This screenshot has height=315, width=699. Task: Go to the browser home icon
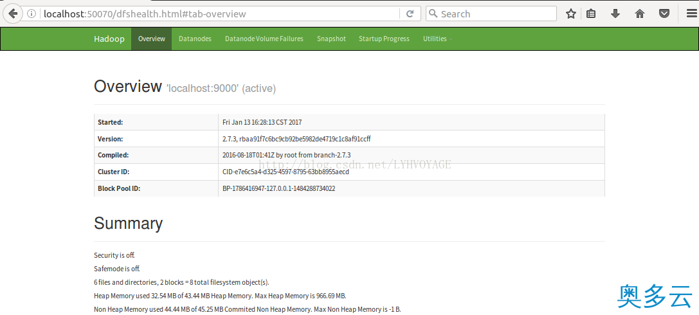pyautogui.click(x=640, y=14)
